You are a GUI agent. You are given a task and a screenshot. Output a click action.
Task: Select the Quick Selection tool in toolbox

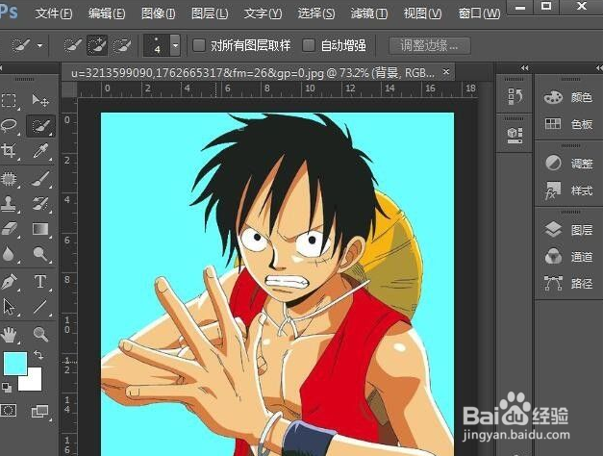40,126
